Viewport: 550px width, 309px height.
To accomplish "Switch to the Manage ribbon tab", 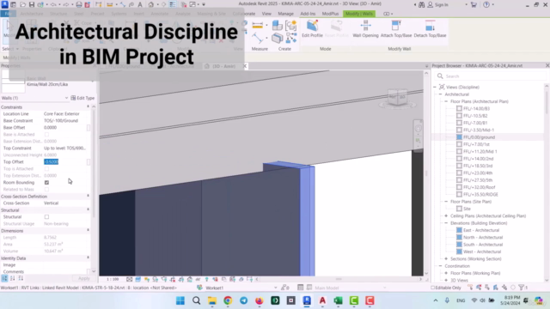I will 285,14.
